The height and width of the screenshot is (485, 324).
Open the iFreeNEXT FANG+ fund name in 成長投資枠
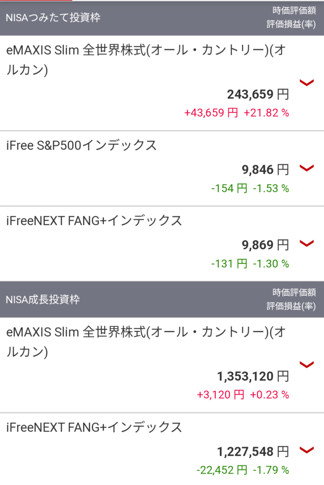(x=94, y=427)
